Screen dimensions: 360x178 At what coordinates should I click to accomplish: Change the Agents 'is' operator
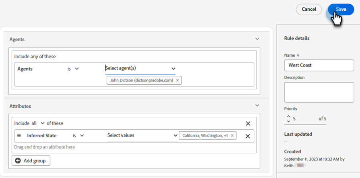[x=73, y=69]
